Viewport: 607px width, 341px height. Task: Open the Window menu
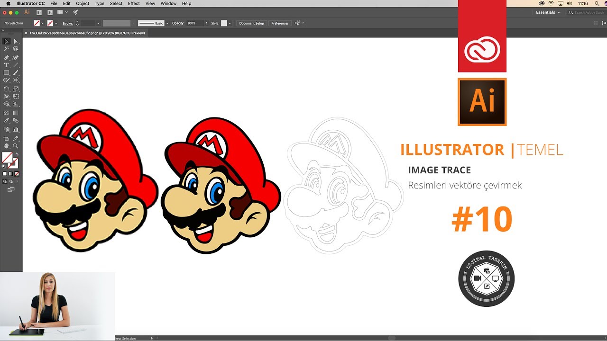coord(168,3)
